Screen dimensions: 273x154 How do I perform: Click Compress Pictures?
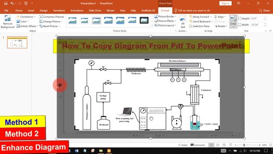point(52,17)
